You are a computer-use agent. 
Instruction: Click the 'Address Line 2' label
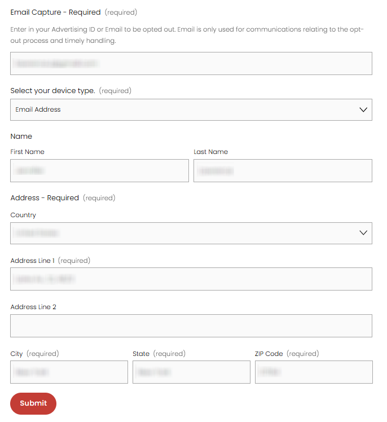coord(33,307)
